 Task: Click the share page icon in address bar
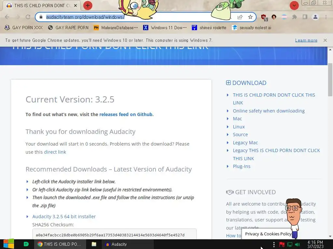[x=240, y=17]
